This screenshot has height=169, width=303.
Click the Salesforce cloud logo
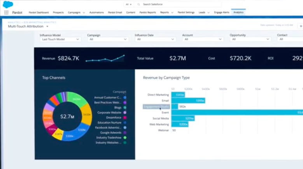pyautogui.click(x=8, y=4)
